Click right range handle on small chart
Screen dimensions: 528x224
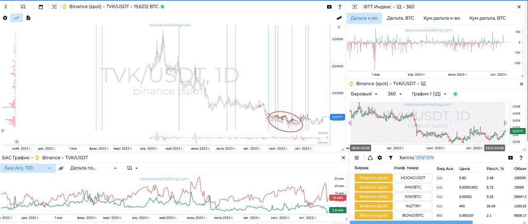coord(506,123)
